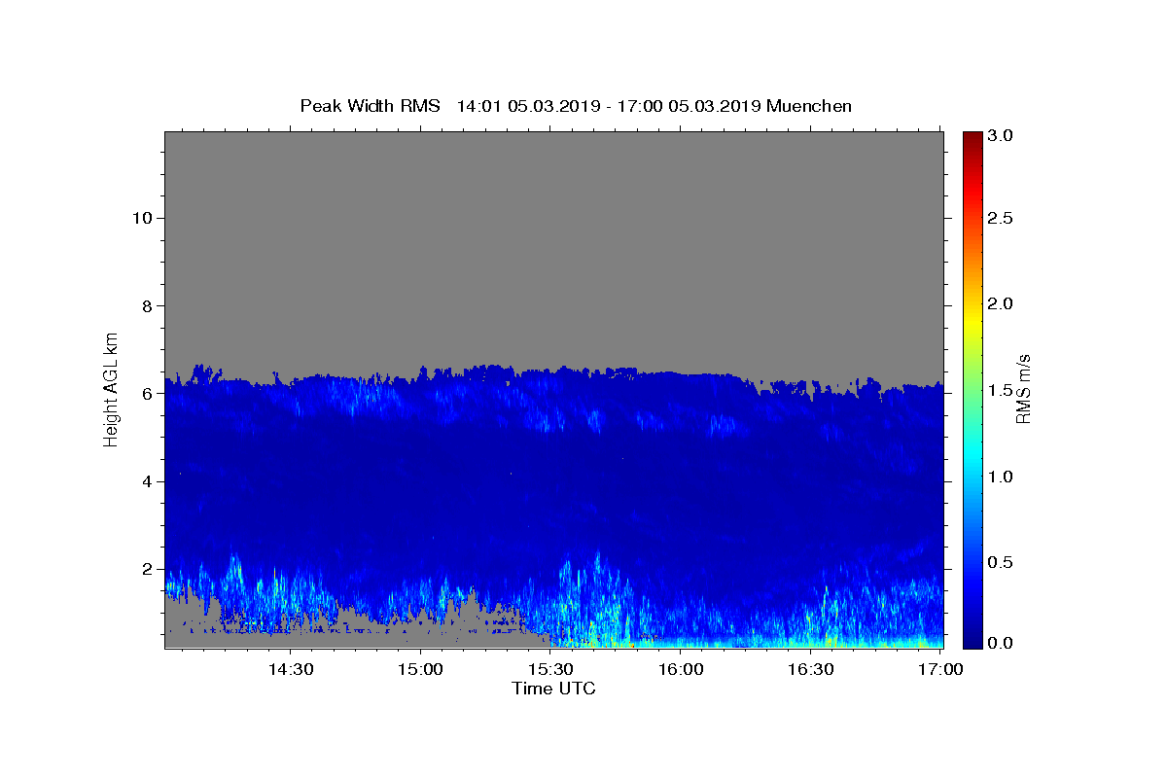Click the height tick label 10
The height and width of the screenshot is (778, 1167).
pos(144,218)
